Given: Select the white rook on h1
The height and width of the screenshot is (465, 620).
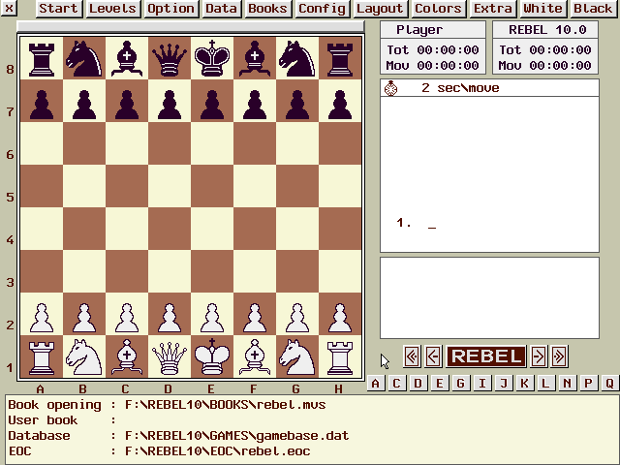Looking at the screenshot, I should [340, 356].
